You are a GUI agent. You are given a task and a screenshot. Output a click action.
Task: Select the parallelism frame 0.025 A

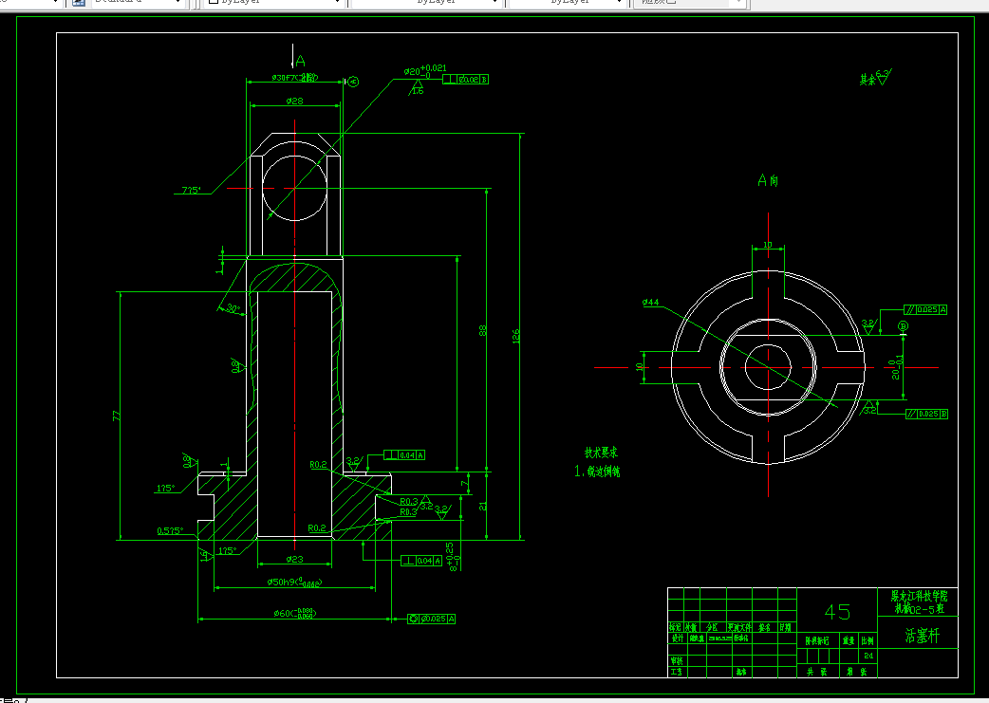click(x=926, y=309)
